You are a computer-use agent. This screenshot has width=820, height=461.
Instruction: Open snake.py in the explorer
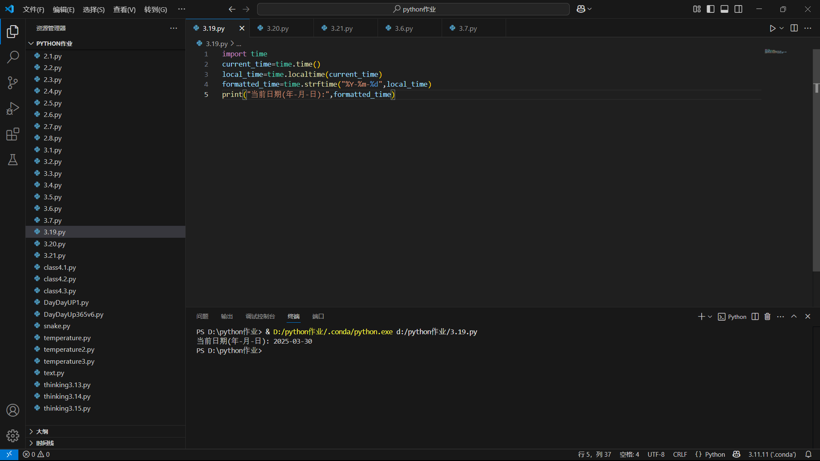(x=57, y=326)
